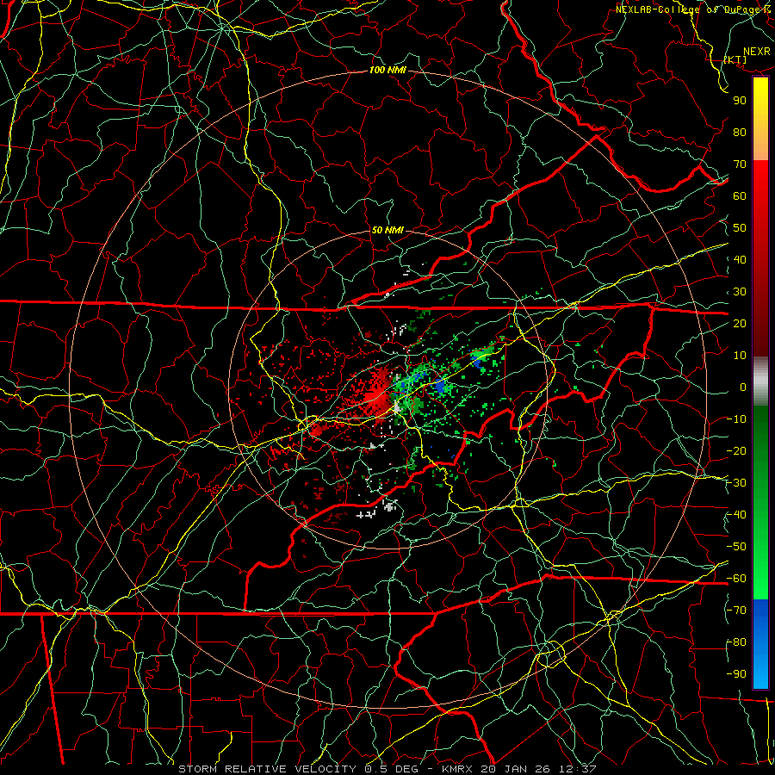Click the -40 label on the velocity scale
Image resolution: width=775 pixels, height=775 pixels.
[736, 515]
